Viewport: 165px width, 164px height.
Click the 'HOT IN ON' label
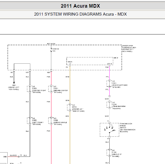pos(51,44)
